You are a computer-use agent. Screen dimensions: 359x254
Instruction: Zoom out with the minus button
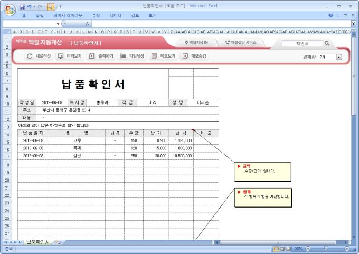(308, 249)
